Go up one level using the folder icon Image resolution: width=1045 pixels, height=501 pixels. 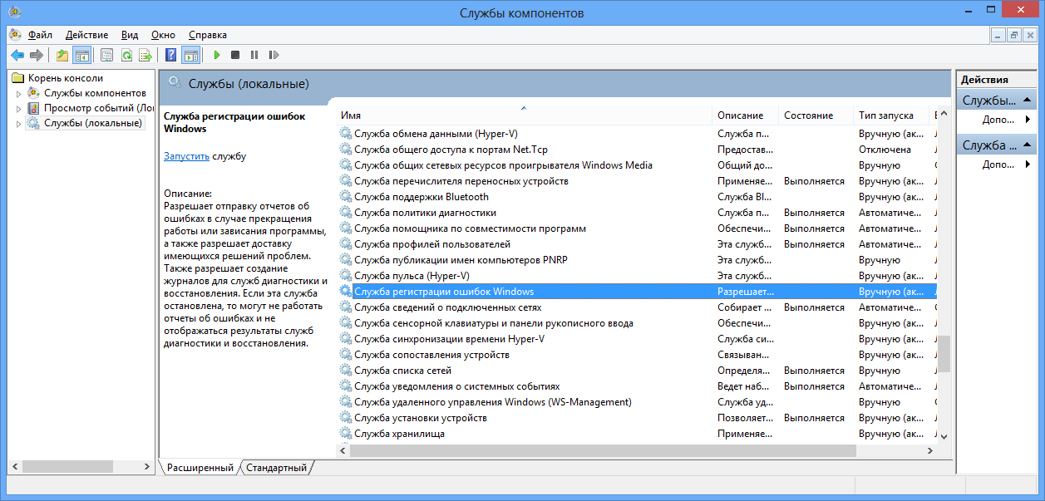click(62, 56)
